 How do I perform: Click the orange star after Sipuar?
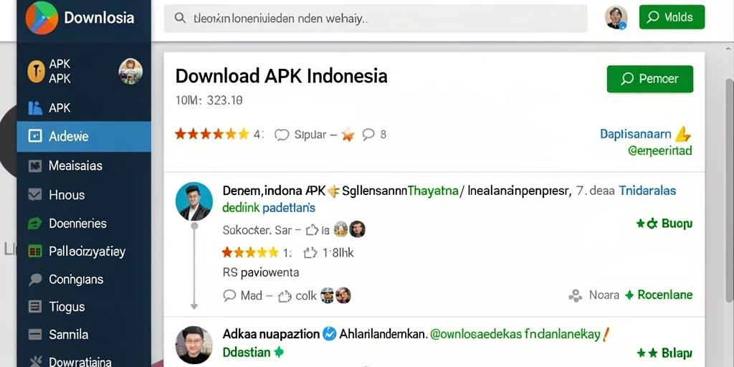(348, 135)
